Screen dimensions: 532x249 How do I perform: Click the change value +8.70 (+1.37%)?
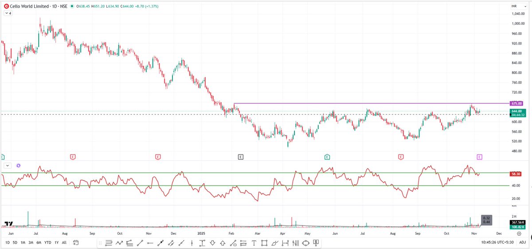pyautogui.click(x=146, y=6)
